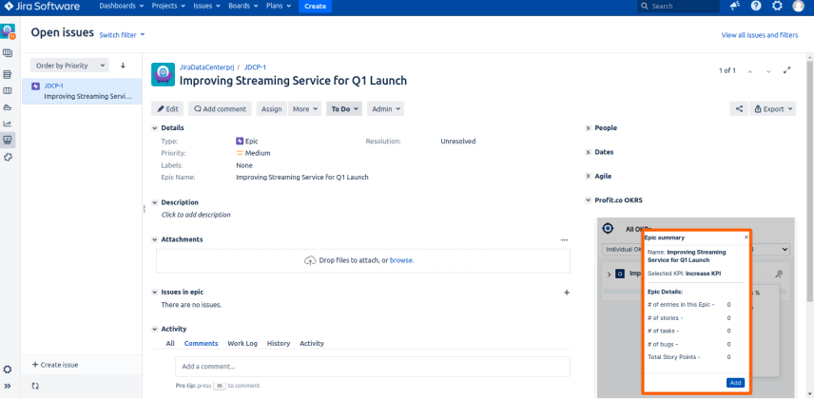Focus the Add a comment field

tap(373, 367)
